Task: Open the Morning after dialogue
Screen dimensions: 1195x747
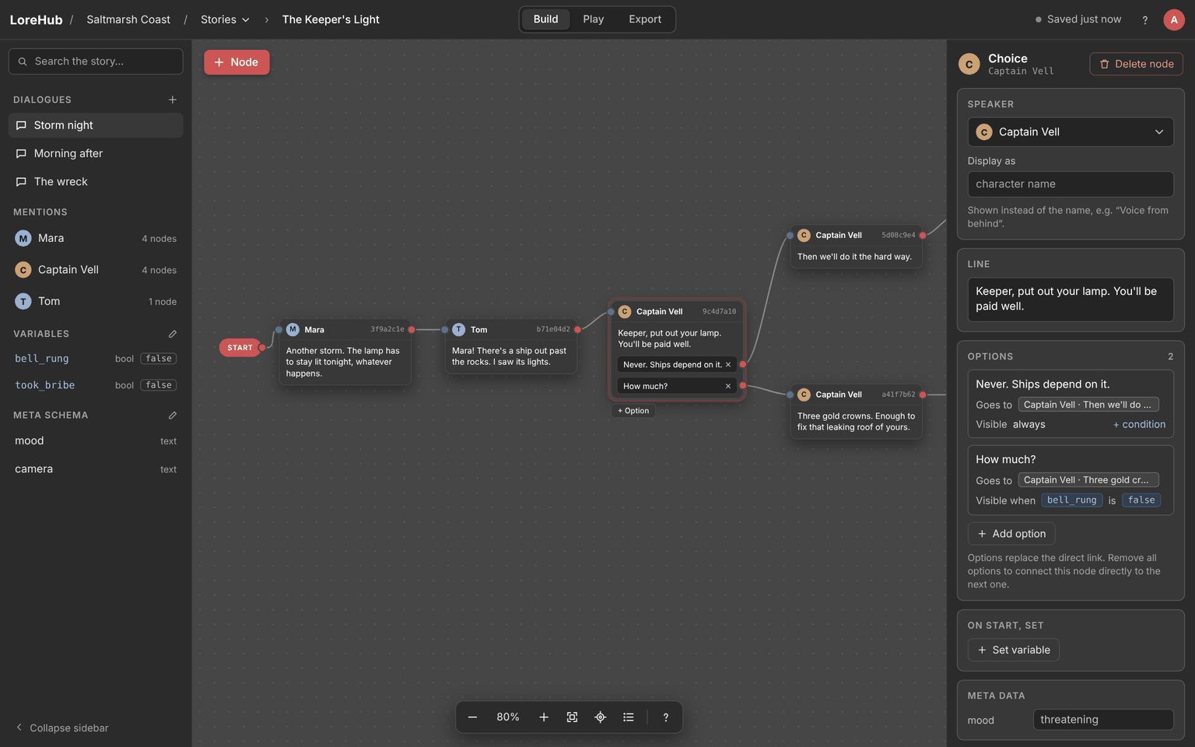Action: pos(96,153)
